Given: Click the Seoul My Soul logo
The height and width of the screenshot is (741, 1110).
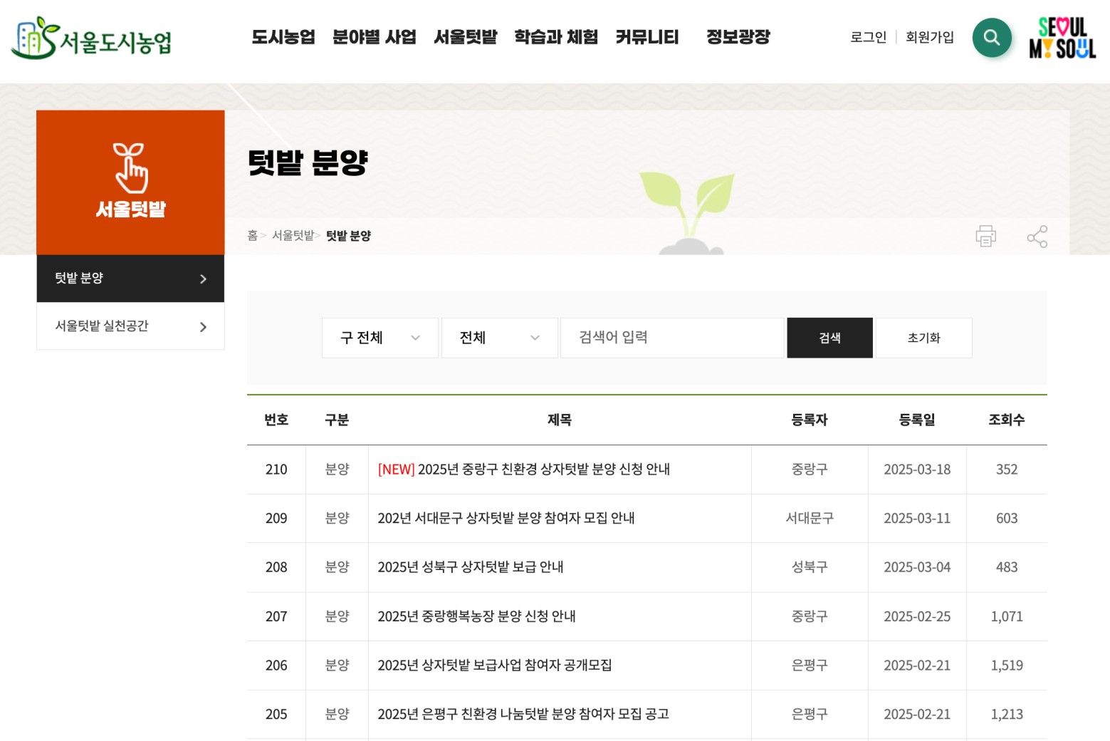Looking at the screenshot, I should tap(1062, 38).
